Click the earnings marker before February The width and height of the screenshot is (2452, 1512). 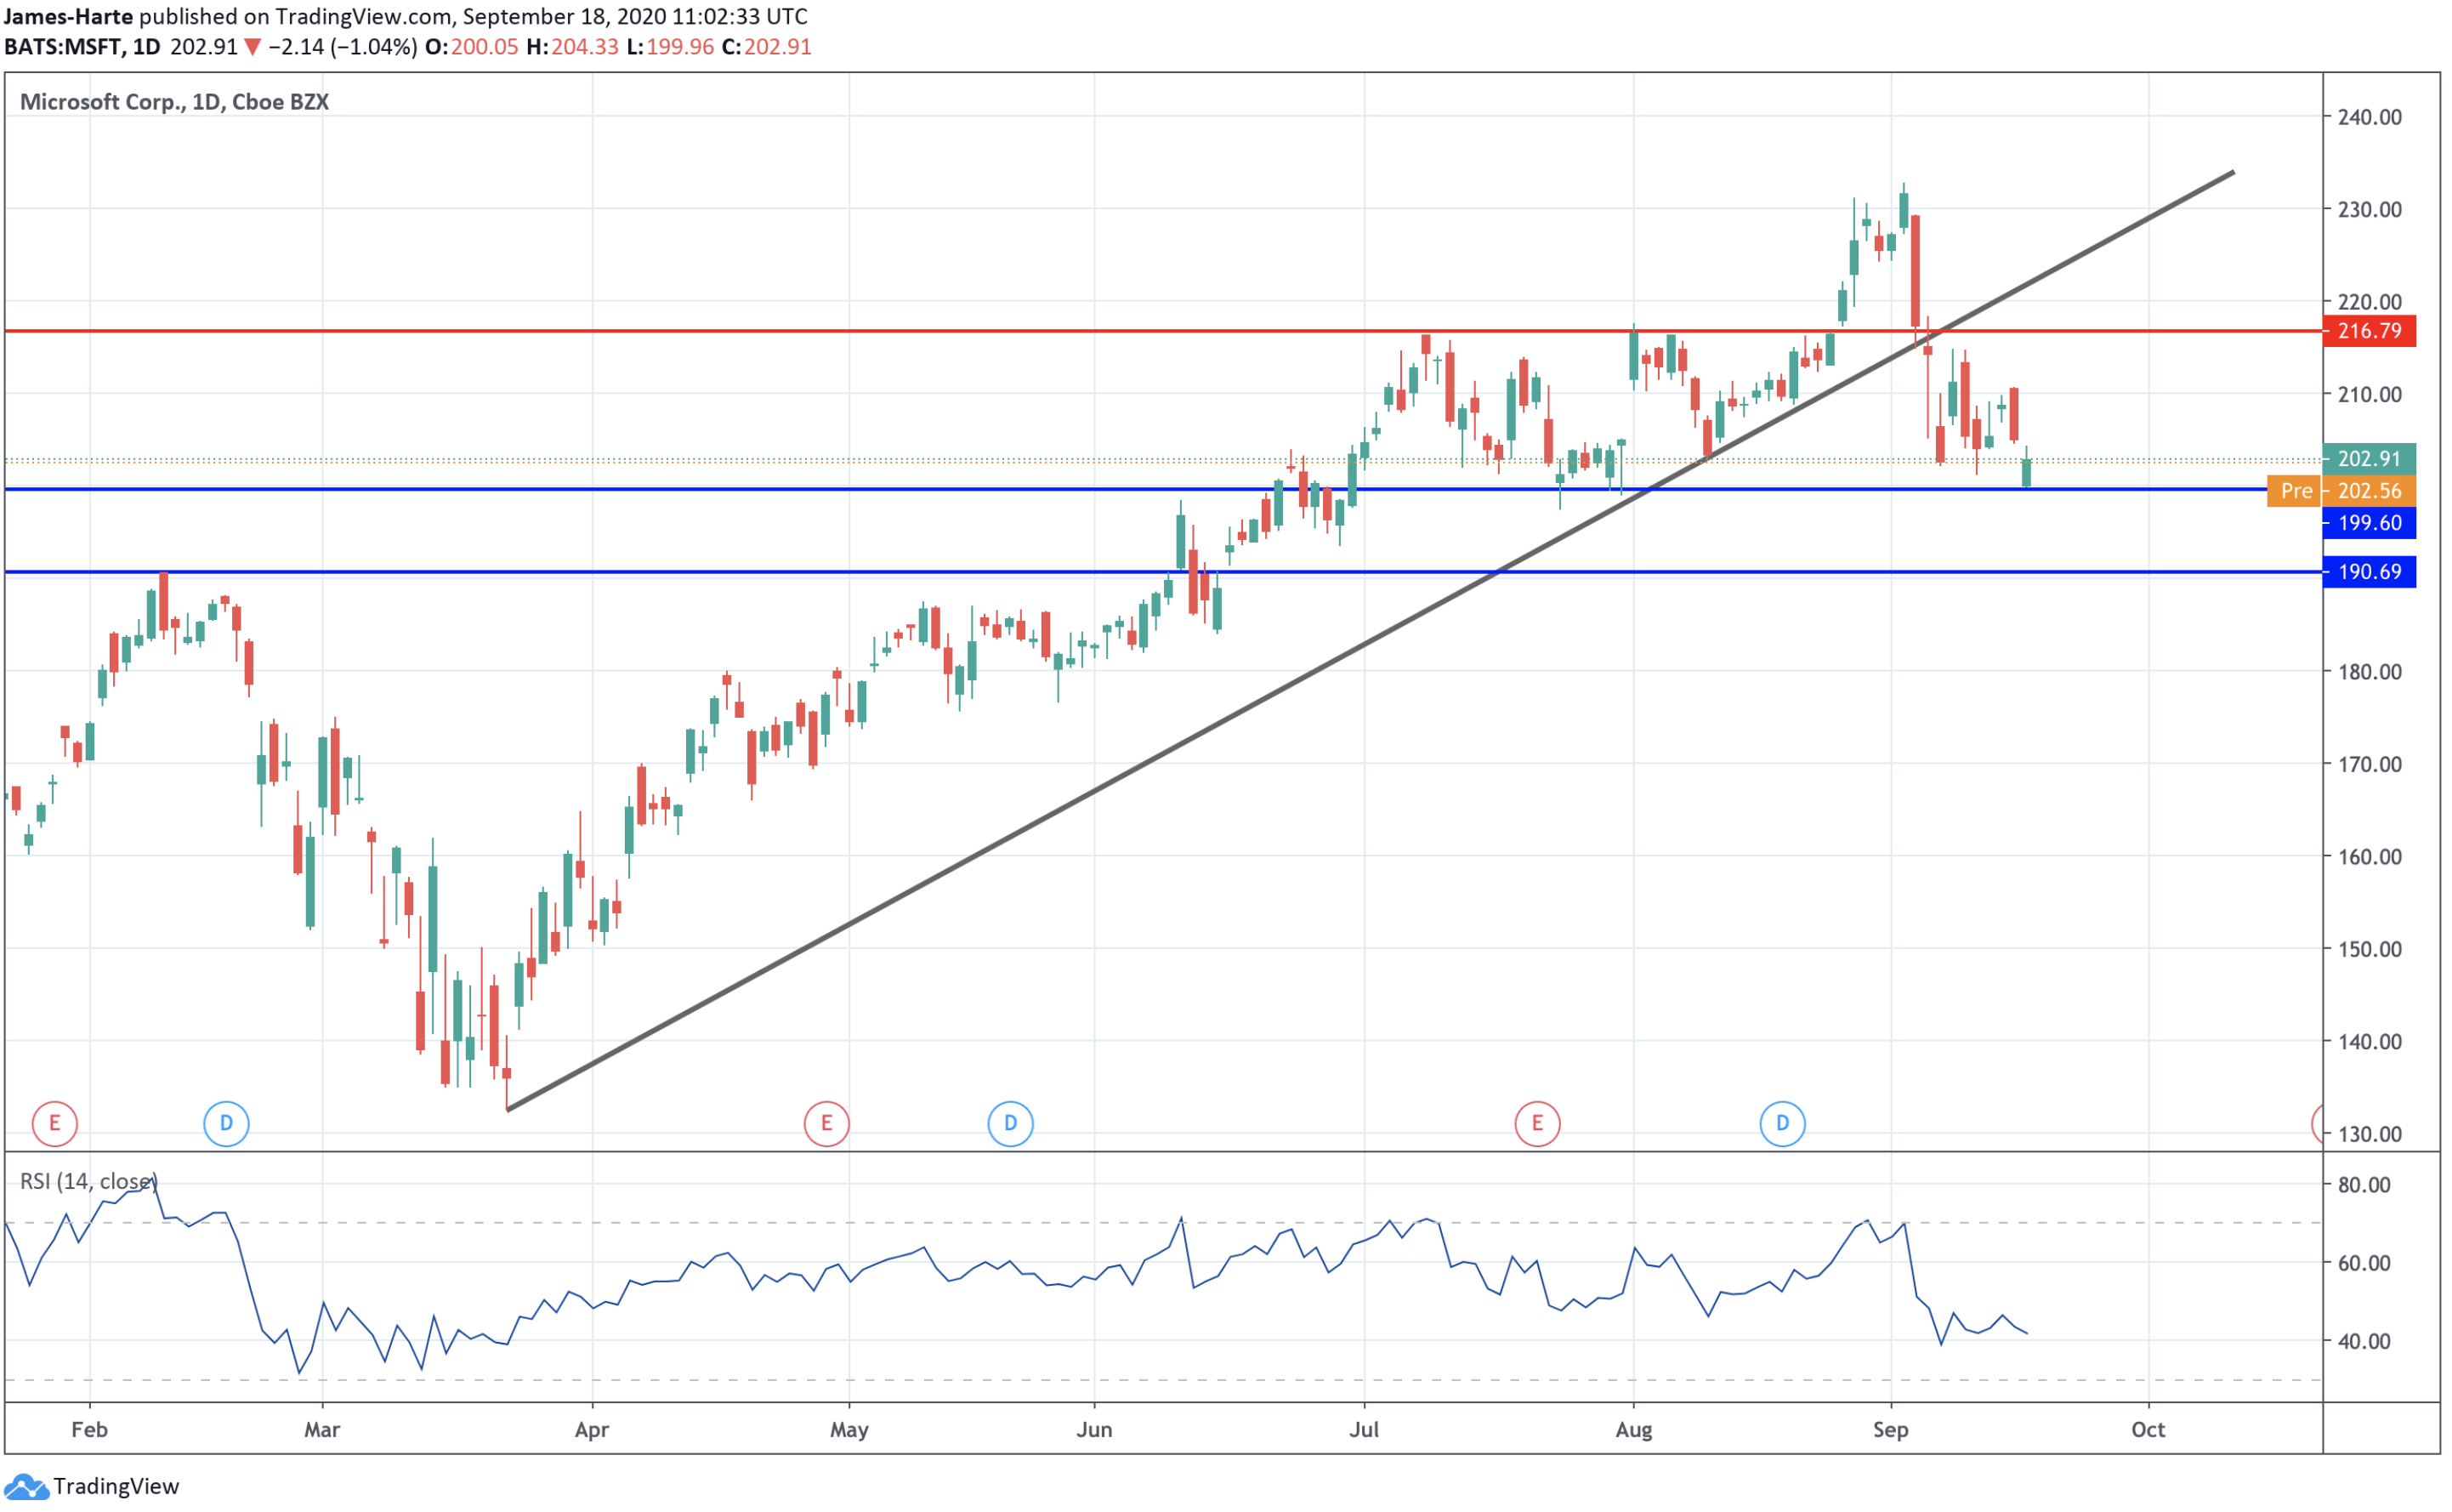click(54, 1124)
